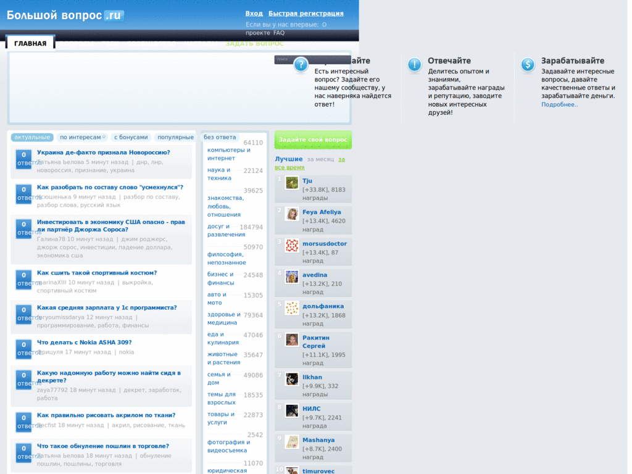Image resolution: width=632 pixels, height=474 pixels.
Task: Open avedina's avatar thumbnail
Action: [292, 277]
